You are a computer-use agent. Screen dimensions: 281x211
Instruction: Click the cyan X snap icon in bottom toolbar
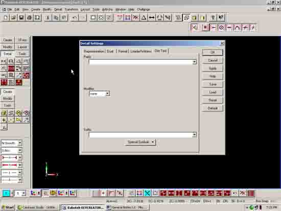pos(147,193)
